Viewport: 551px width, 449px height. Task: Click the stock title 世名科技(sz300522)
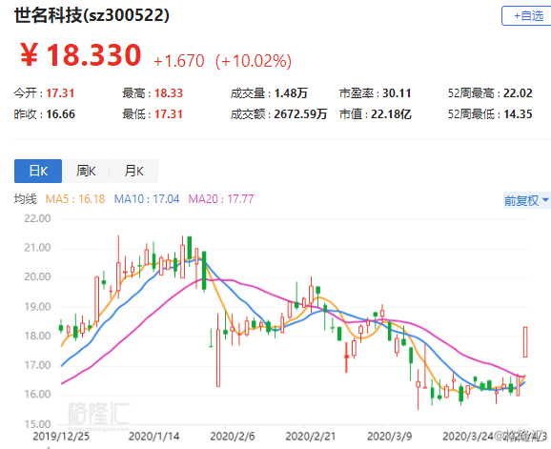pos(92,15)
